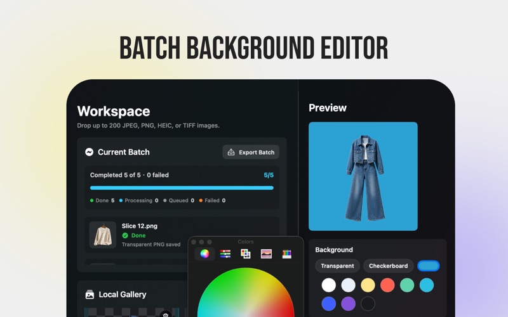Select the pencils tab in Colors

pyautogui.click(x=287, y=254)
